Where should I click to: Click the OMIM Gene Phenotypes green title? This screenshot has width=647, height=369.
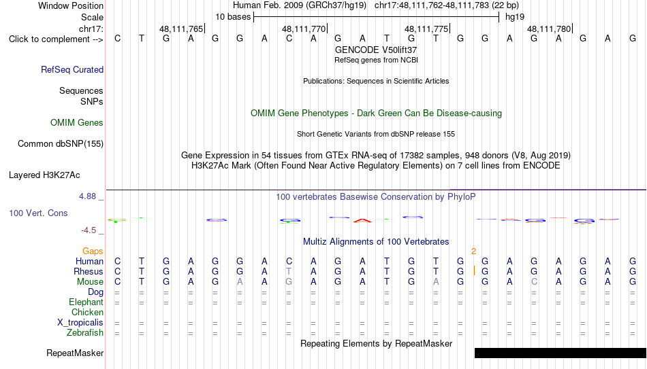click(x=377, y=113)
